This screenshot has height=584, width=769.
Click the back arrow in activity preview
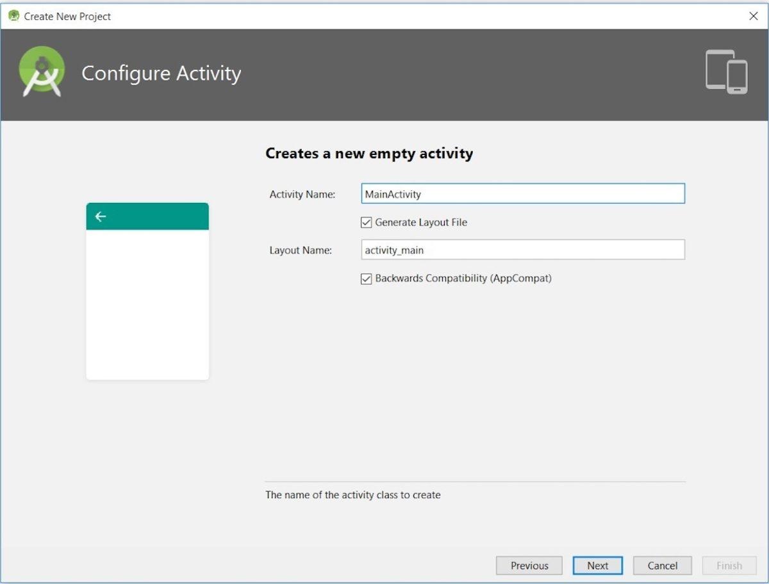(x=101, y=216)
